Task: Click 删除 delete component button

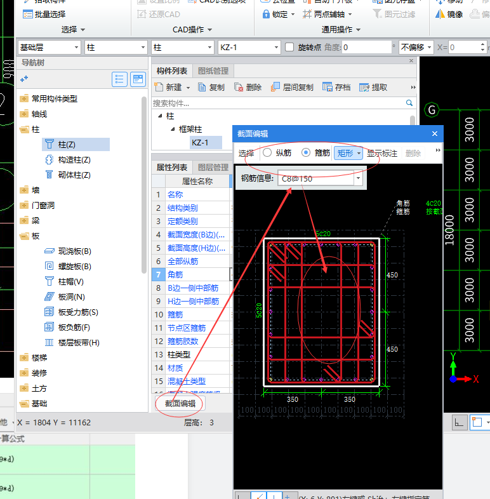Action: tap(248, 87)
